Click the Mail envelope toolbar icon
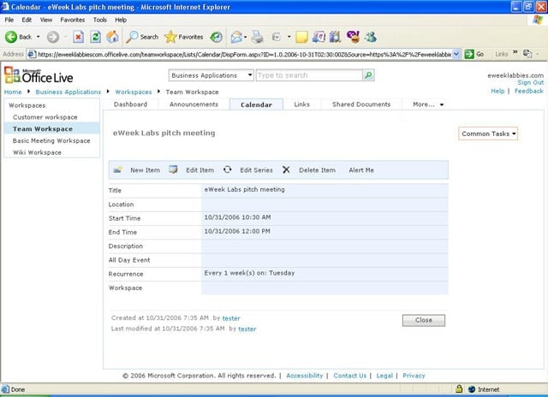 [236, 37]
